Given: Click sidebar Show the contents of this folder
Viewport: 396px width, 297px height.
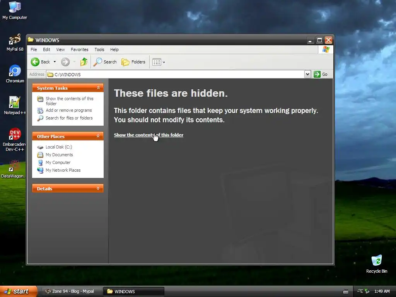Looking at the screenshot, I should tap(66, 101).
